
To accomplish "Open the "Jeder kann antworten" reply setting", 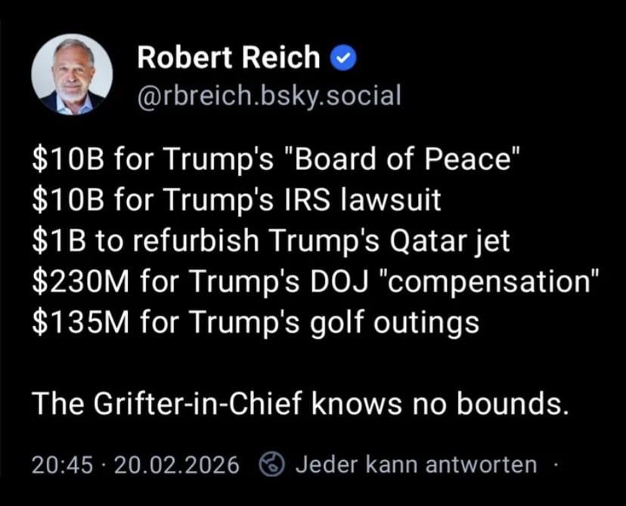I will (415, 464).
